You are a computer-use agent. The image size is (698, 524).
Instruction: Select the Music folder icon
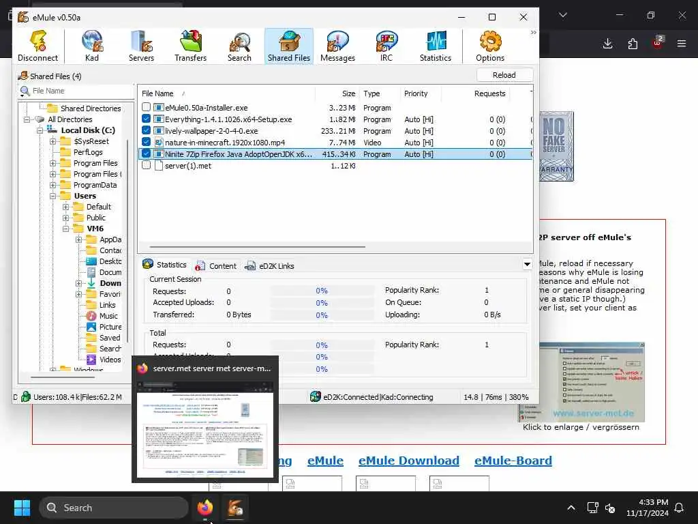click(91, 316)
